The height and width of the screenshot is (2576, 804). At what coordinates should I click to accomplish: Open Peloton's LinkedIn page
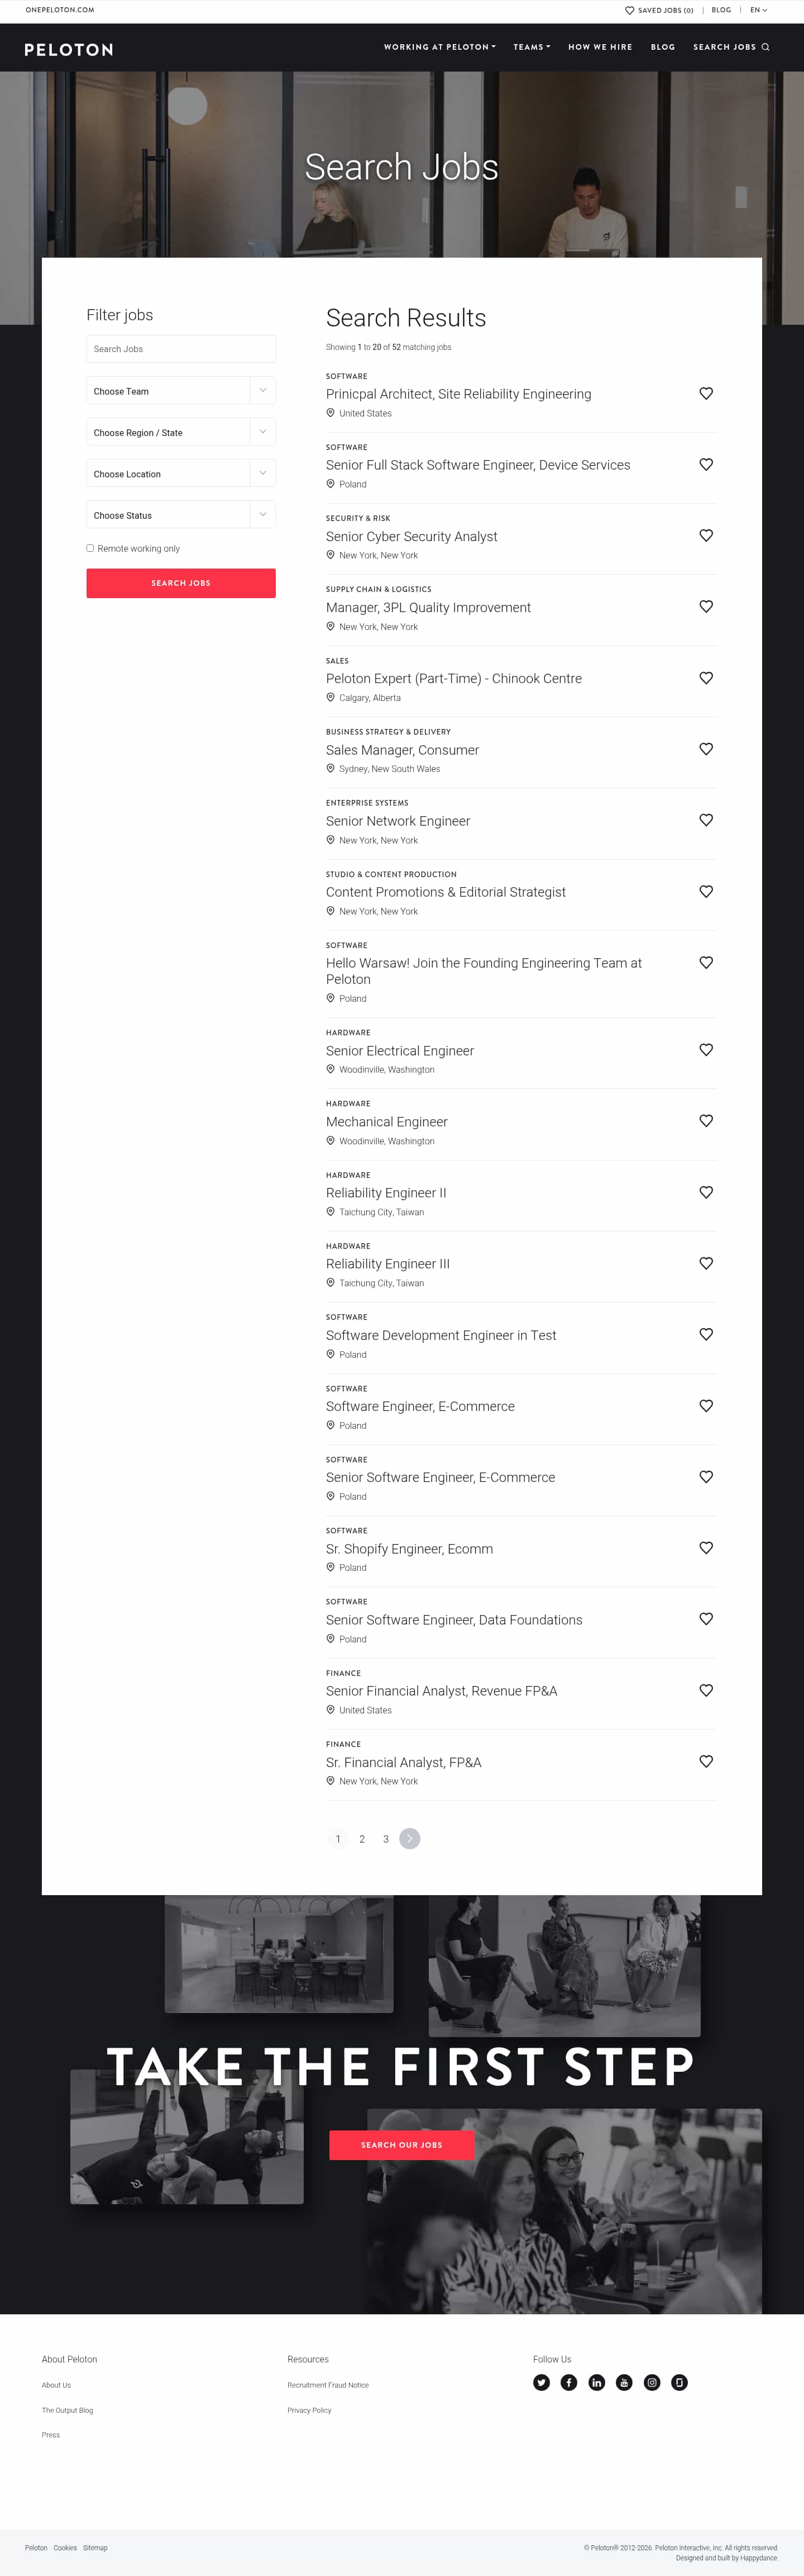596,2382
